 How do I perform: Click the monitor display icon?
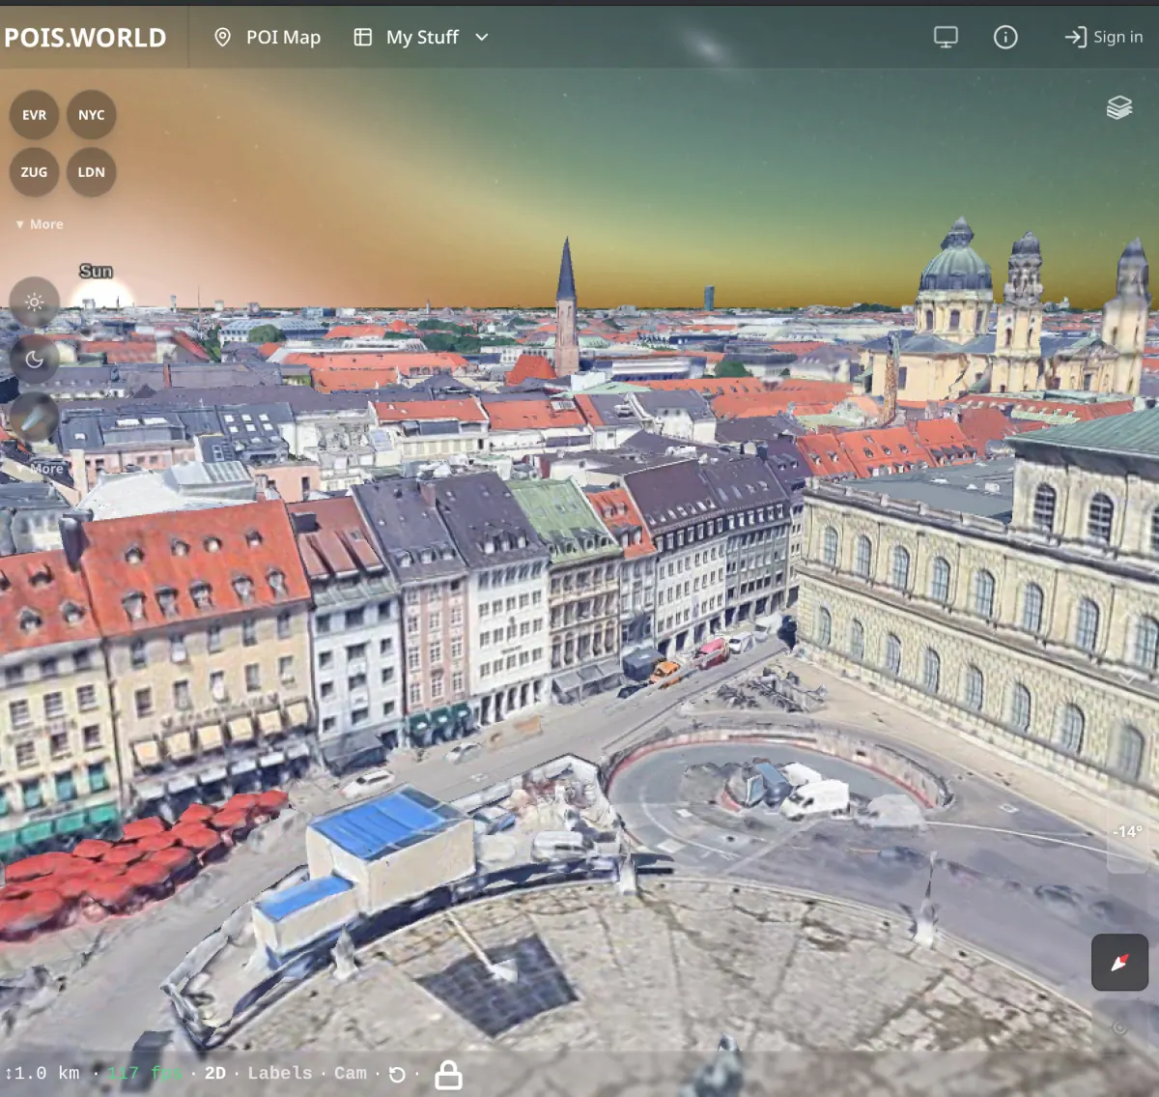(946, 37)
